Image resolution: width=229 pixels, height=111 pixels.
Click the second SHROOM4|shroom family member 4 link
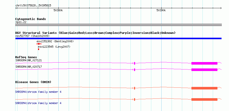point(38,103)
